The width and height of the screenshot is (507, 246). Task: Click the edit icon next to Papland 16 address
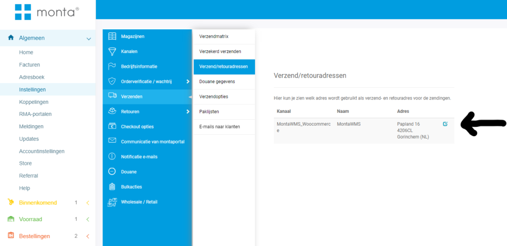tap(445, 124)
